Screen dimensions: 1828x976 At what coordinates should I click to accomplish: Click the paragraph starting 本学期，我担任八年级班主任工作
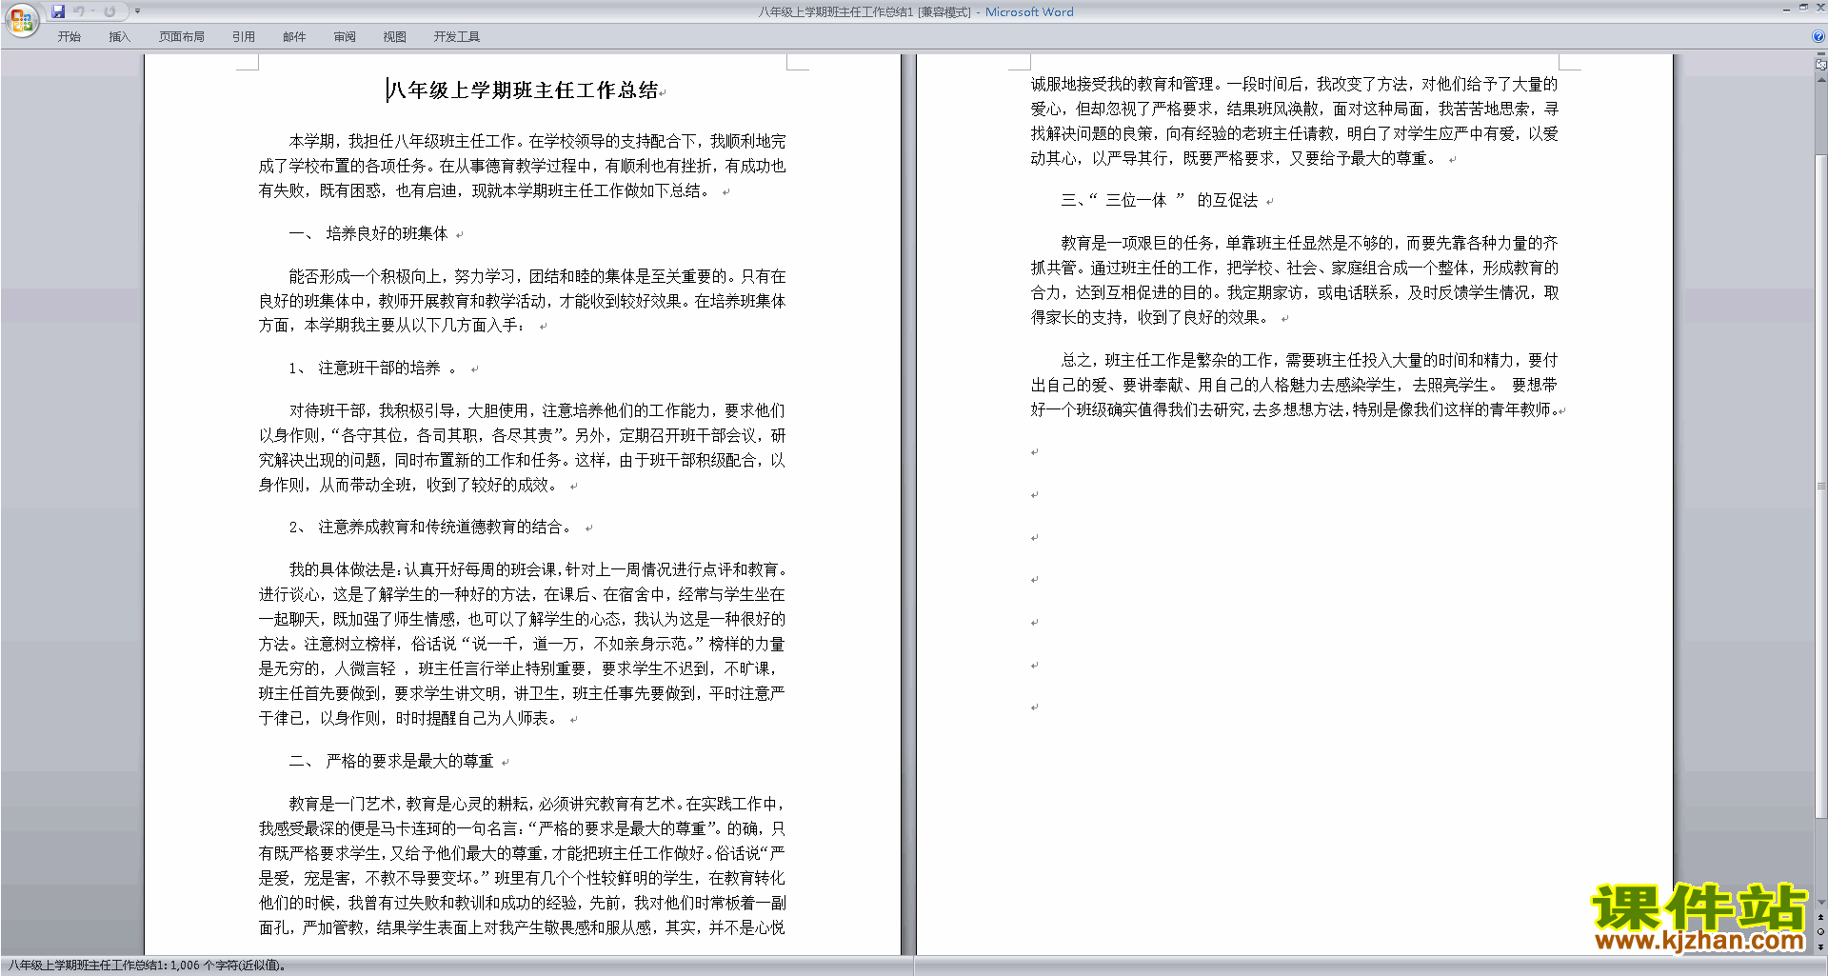523,166
